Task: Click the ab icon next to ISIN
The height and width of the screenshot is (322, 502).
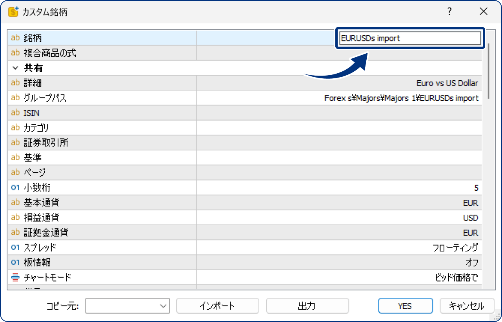Action: click(15, 113)
